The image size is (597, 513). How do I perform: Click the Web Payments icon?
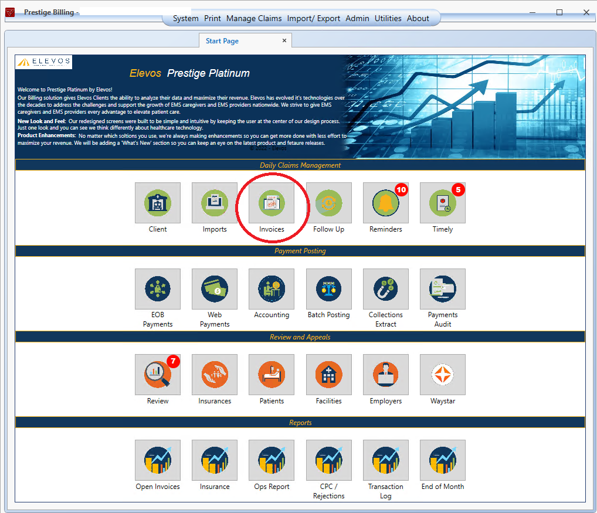(x=215, y=289)
